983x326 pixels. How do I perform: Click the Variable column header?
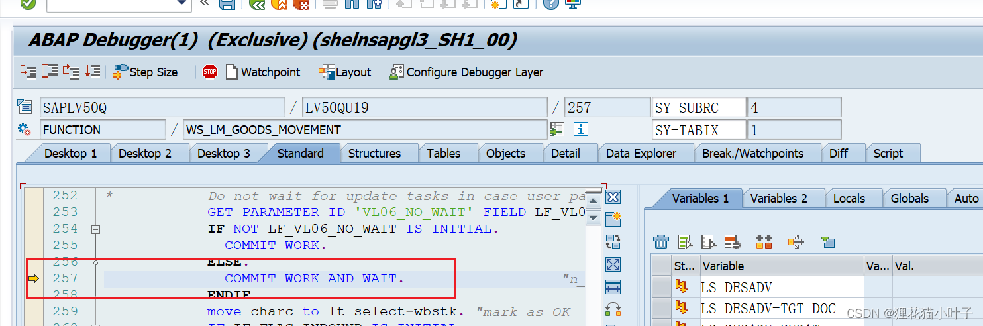(782, 266)
